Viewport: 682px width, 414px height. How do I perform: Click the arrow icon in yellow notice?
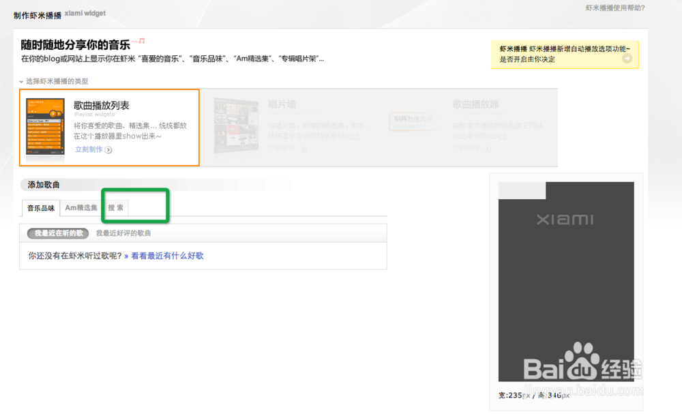[627, 59]
